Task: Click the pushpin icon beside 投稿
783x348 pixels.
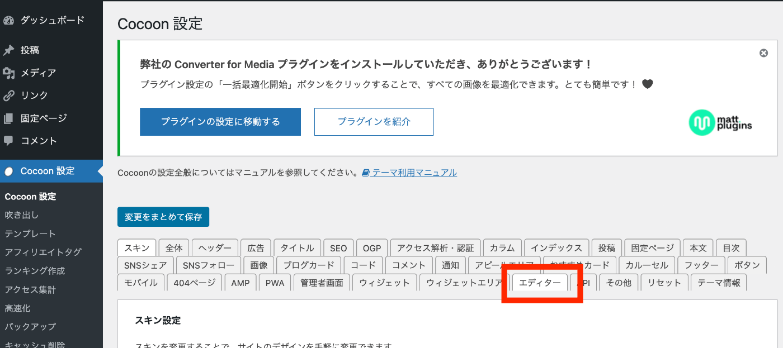Action: [x=8, y=50]
